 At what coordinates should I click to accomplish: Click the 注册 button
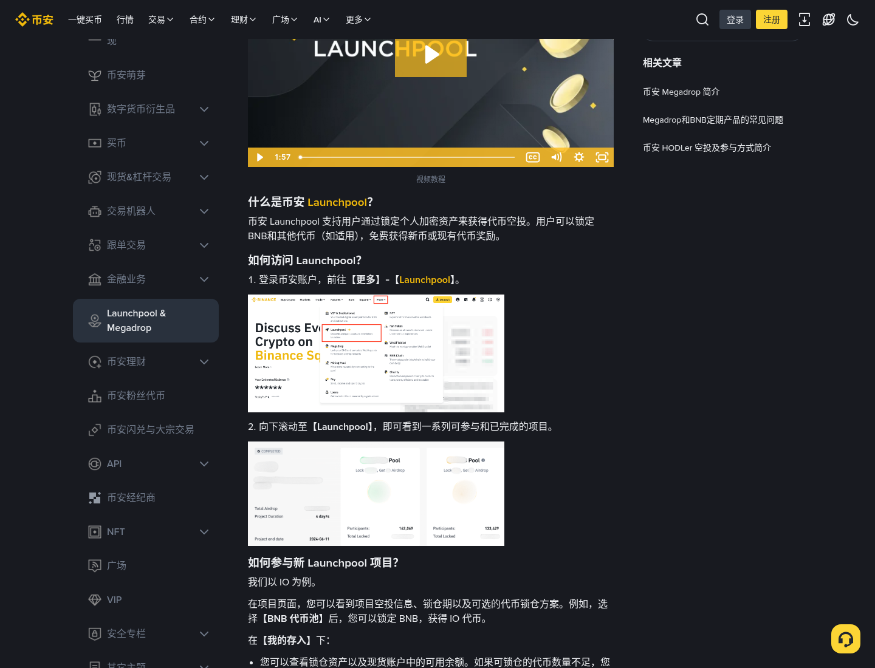point(772,19)
